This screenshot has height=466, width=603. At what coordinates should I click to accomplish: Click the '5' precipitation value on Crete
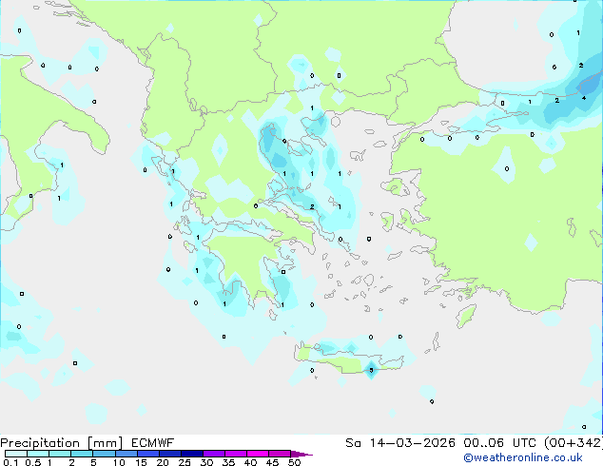[371, 370]
